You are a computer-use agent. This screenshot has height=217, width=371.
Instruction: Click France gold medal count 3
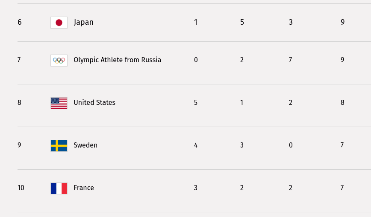coord(196,188)
